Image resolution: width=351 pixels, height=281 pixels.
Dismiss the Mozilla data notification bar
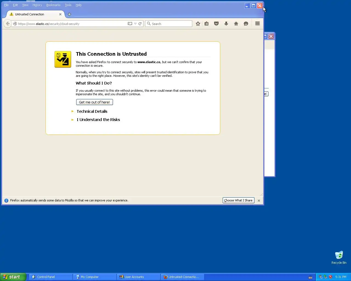pos(259,201)
